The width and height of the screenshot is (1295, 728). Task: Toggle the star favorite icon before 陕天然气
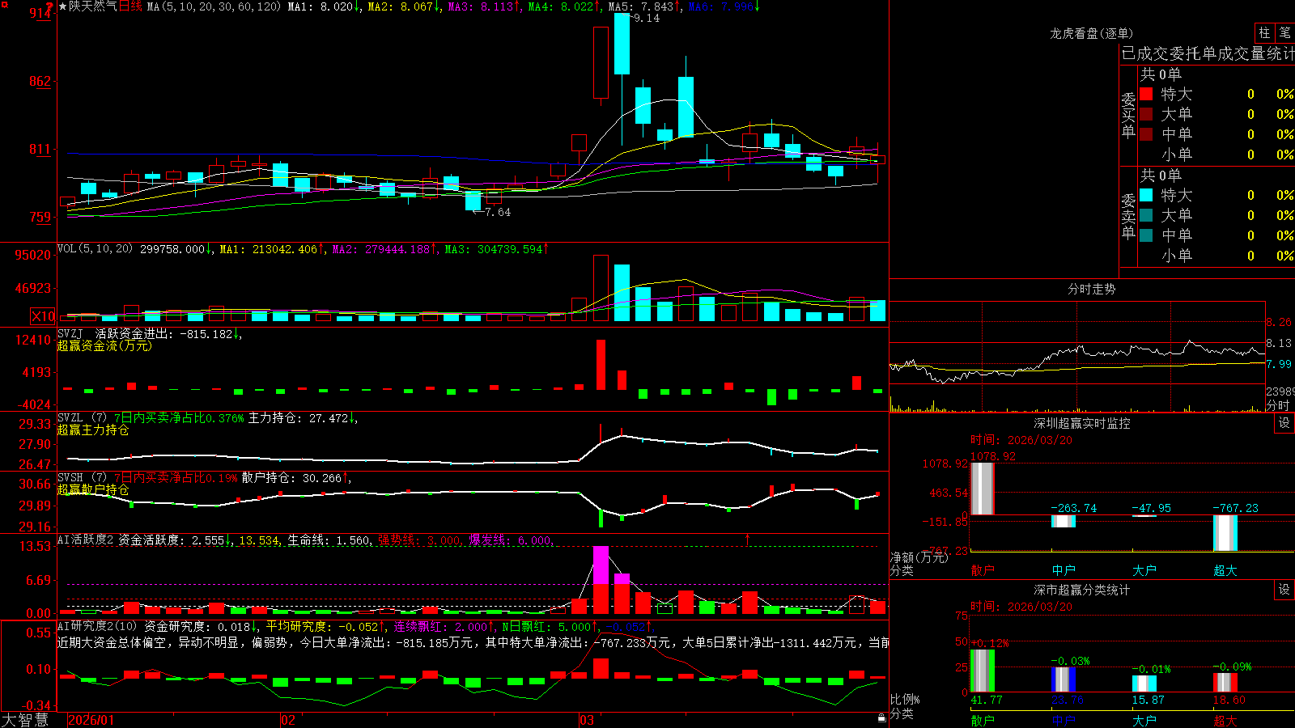62,6
